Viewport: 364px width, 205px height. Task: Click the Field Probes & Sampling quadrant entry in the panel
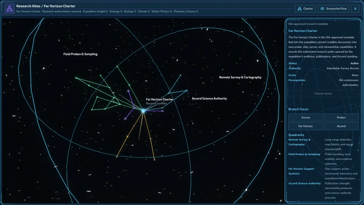(323, 159)
